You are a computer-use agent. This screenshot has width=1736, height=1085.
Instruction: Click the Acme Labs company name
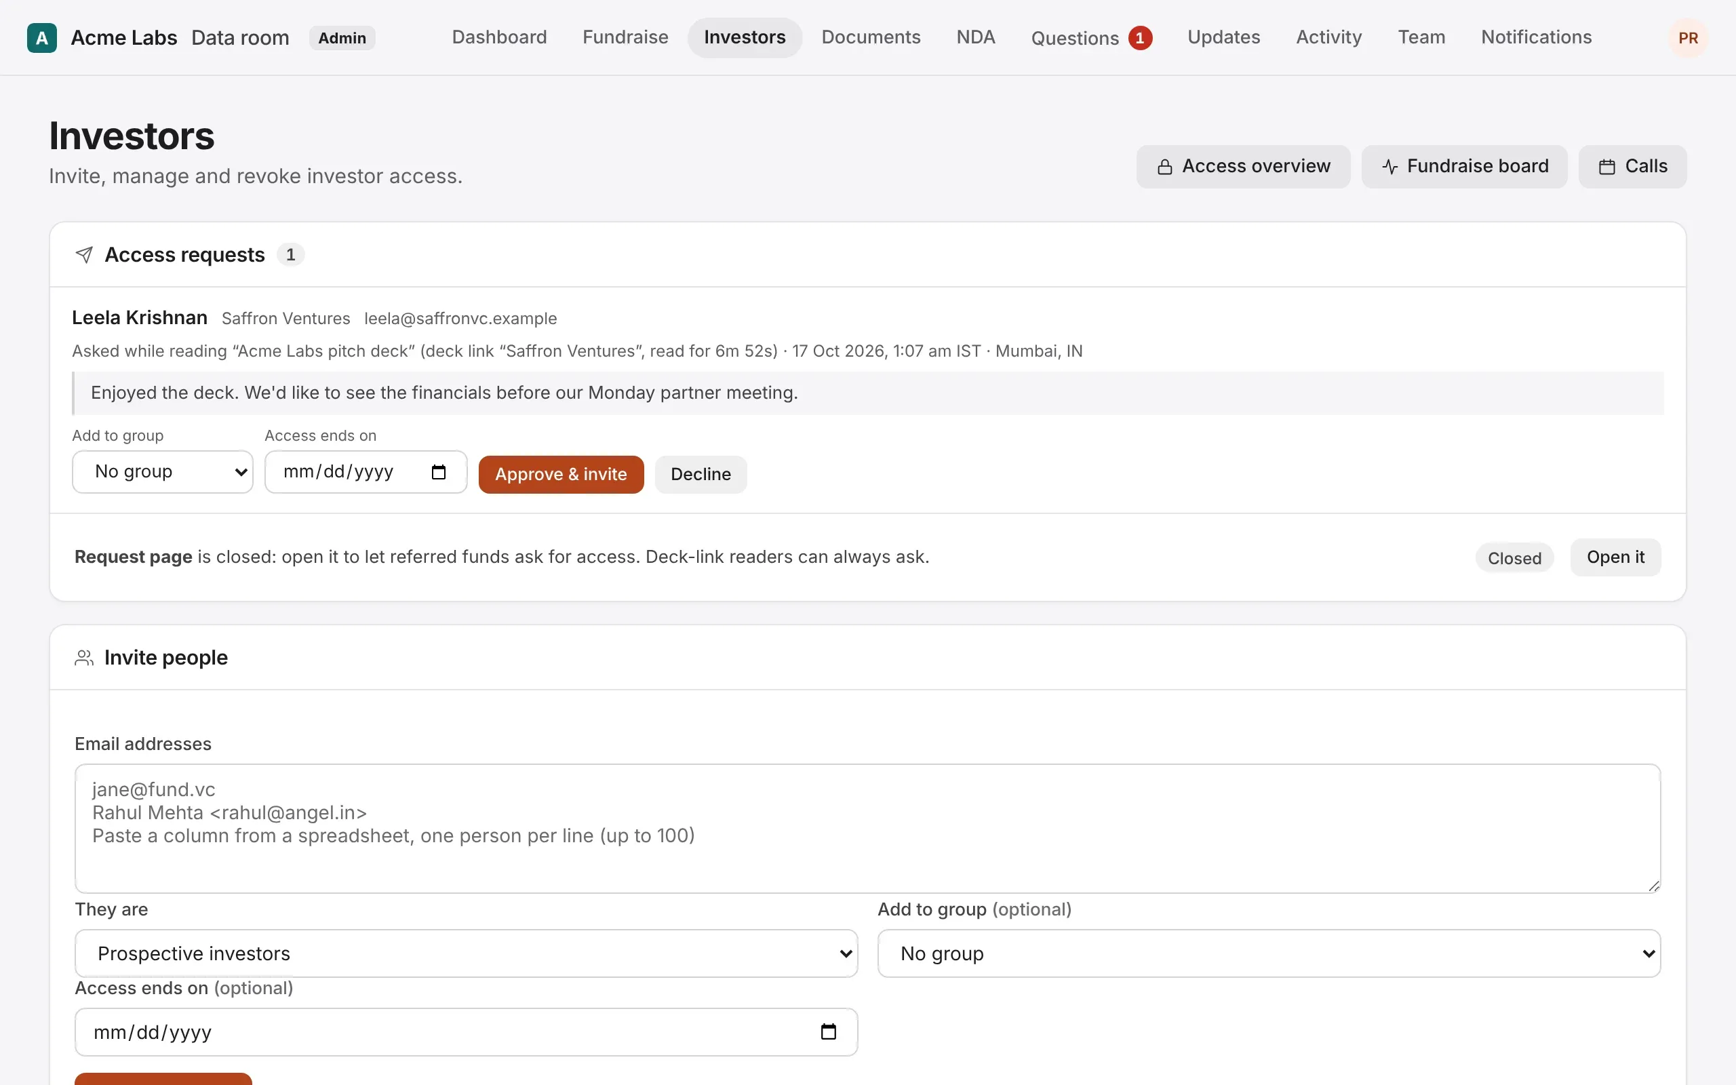pos(124,38)
